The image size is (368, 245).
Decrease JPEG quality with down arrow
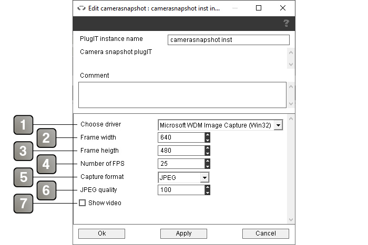click(208, 193)
